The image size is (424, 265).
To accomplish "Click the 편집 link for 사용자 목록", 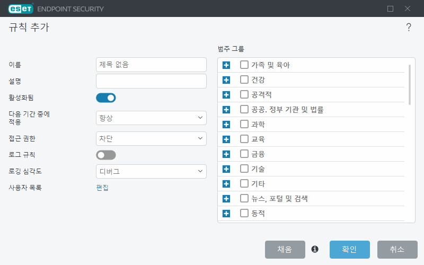I will (102, 188).
